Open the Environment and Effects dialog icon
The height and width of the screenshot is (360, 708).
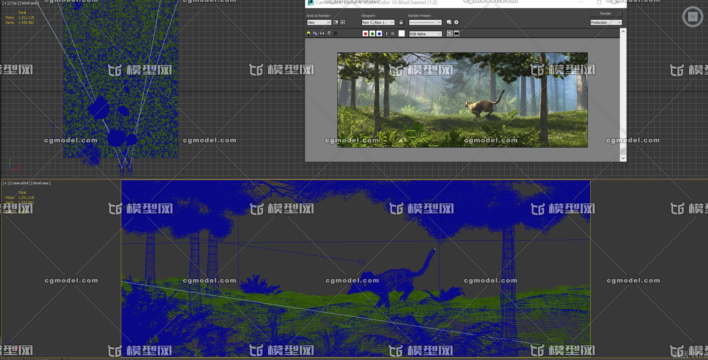click(x=456, y=22)
